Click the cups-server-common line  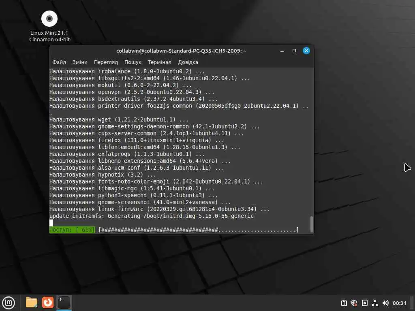146,133
